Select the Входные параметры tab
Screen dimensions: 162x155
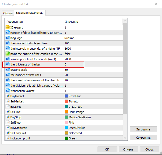(29, 13)
